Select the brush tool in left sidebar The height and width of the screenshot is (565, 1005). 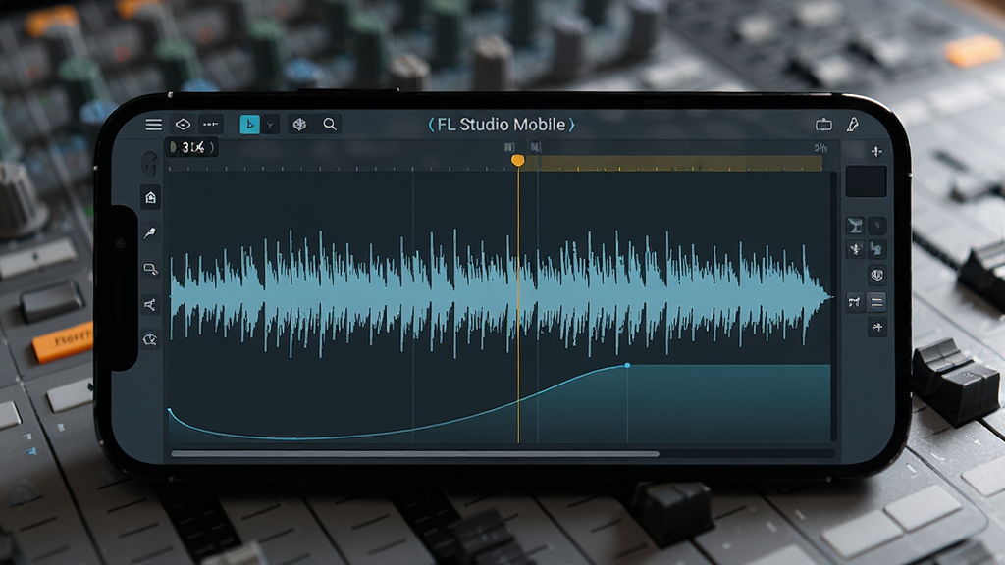coord(150,233)
